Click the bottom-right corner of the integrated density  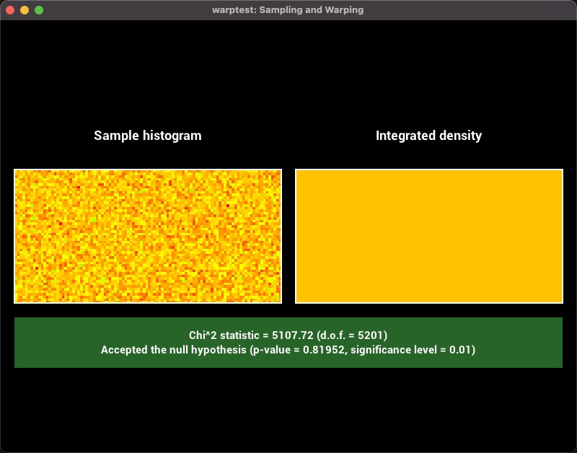tap(560, 301)
